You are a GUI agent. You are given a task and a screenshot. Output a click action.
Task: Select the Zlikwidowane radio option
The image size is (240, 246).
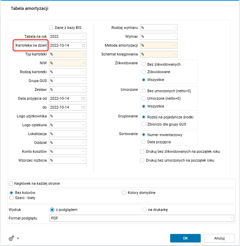(144, 72)
